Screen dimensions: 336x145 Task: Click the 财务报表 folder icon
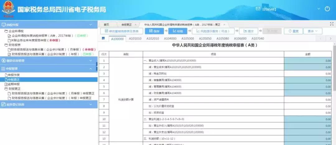click(x=6, y=45)
